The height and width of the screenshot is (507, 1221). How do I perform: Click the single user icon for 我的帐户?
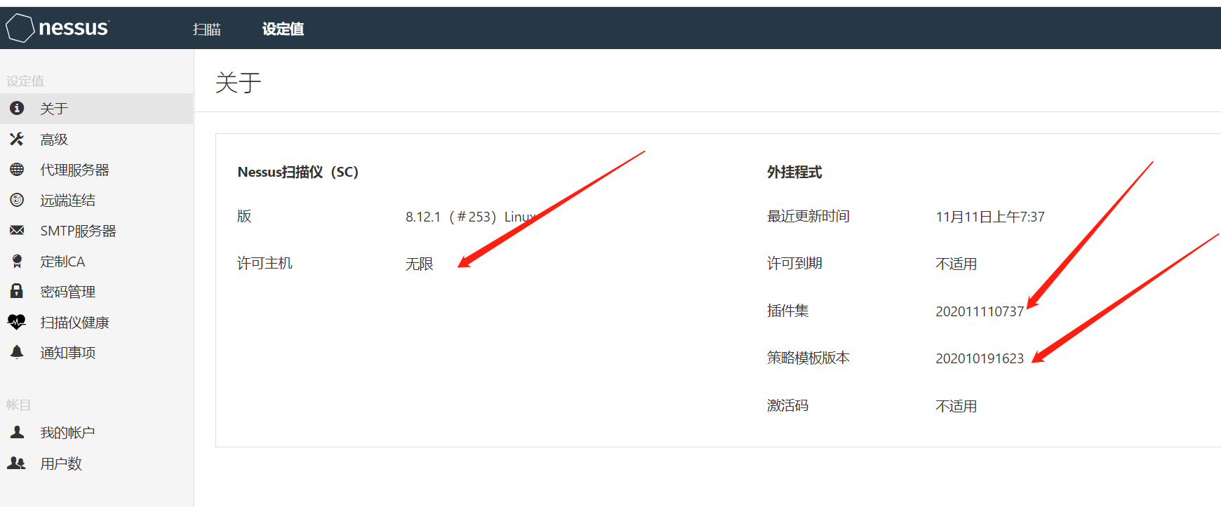pos(17,432)
